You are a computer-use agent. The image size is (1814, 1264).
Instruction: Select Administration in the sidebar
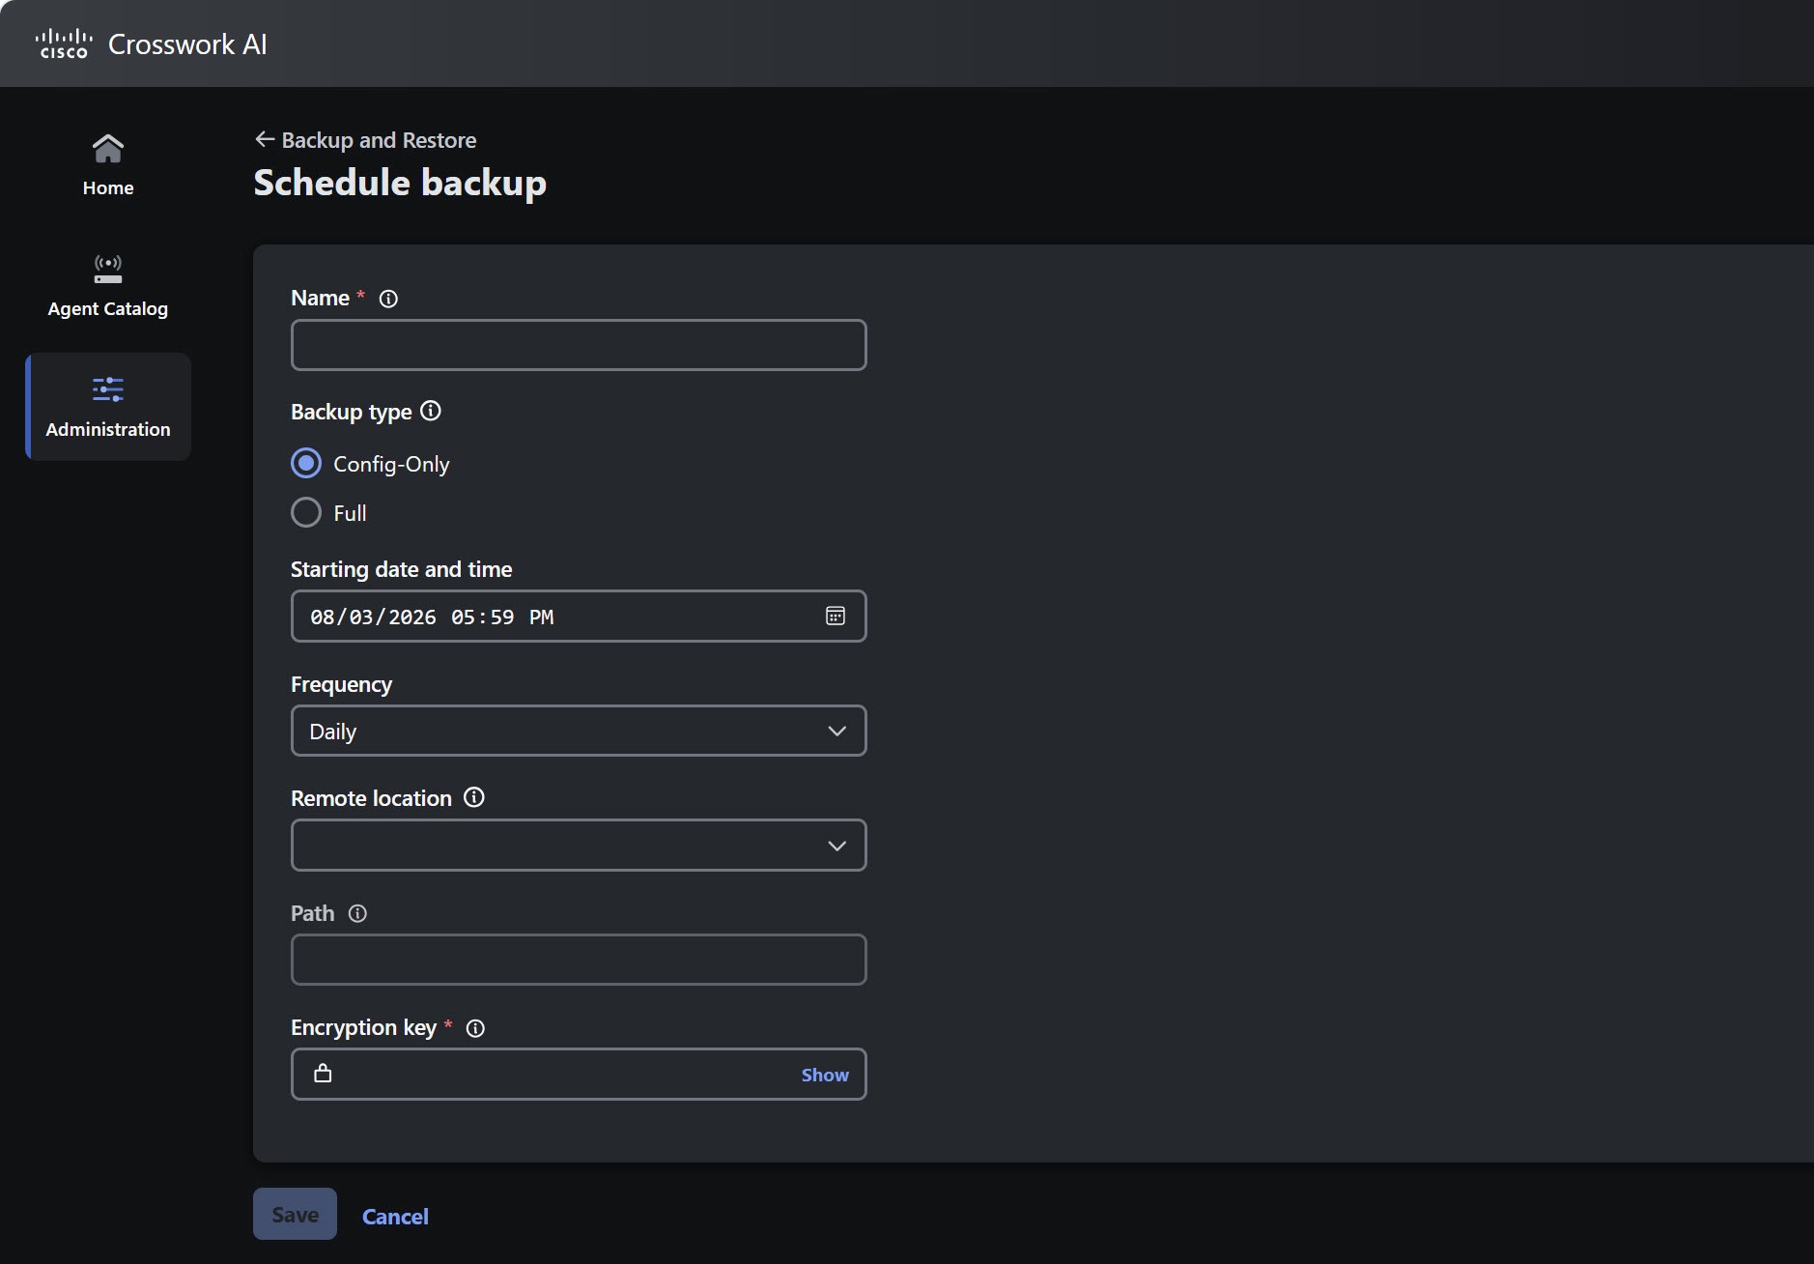tap(108, 407)
